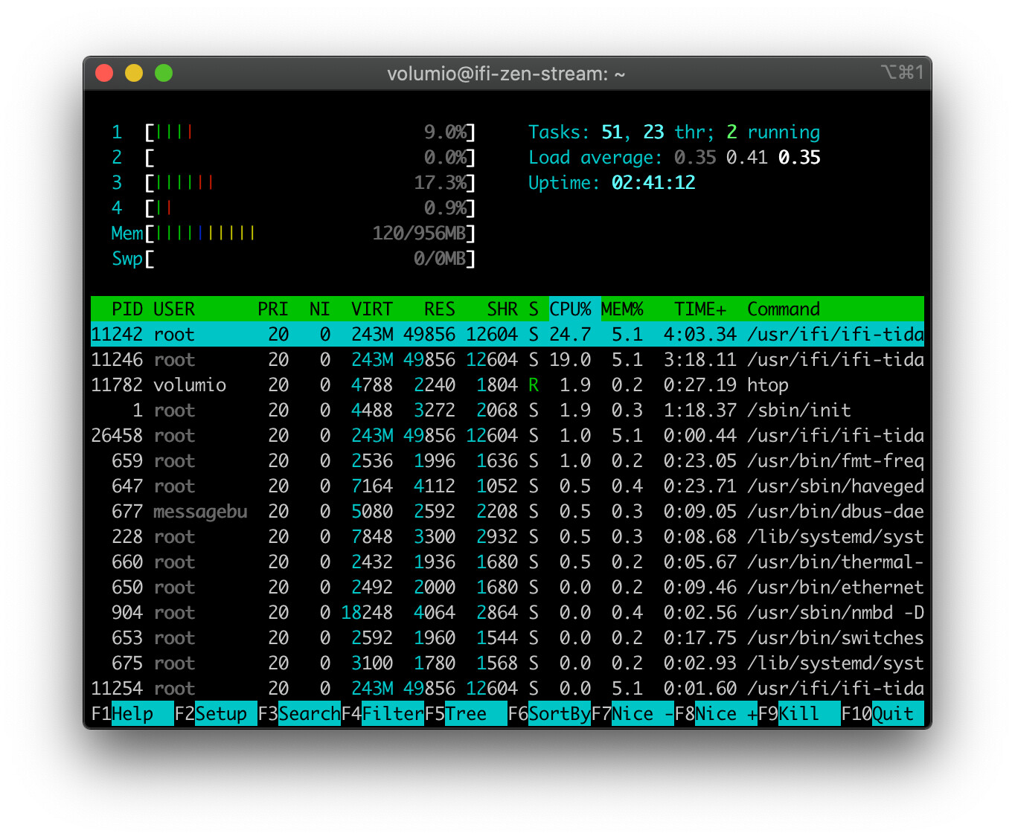Image resolution: width=1015 pixels, height=839 pixels.
Task: Open F2 Setup in the htop footer
Action: pos(216,714)
